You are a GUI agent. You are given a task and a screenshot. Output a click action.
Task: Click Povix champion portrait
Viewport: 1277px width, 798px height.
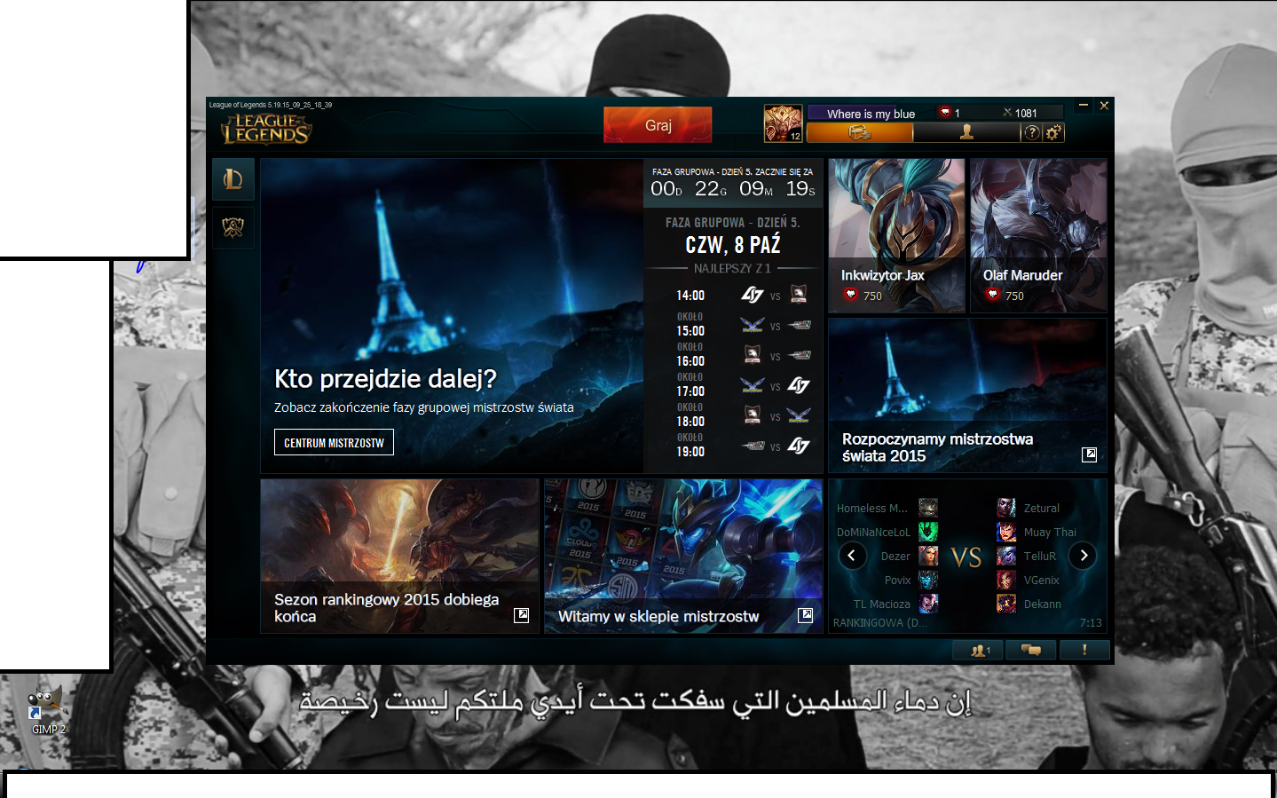click(928, 580)
